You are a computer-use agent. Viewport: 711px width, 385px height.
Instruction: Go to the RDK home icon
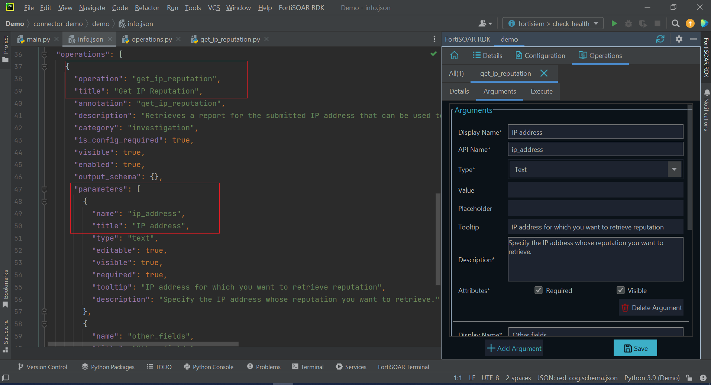(x=454, y=55)
